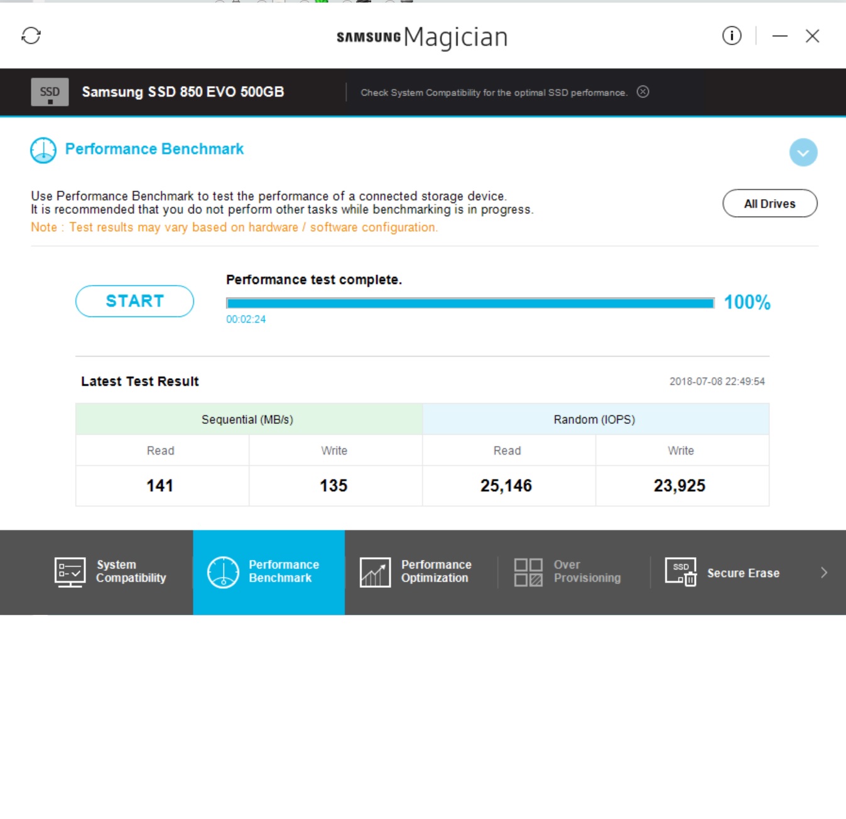Close the Samsung Magician window

point(812,36)
